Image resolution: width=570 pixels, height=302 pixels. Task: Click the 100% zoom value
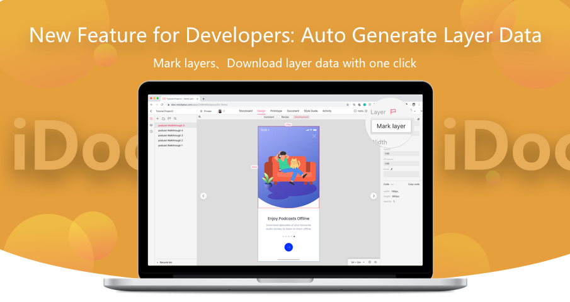click(x=361, y=111)
